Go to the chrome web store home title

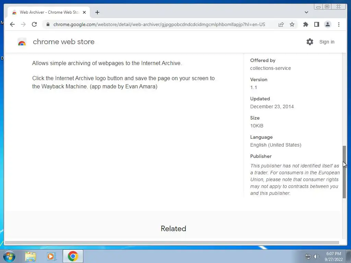click(63, 42)
